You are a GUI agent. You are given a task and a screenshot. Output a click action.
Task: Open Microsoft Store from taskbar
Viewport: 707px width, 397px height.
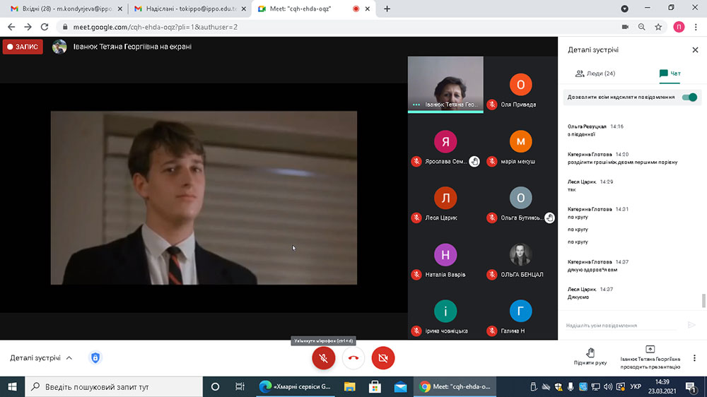click(x=375, y=386)
